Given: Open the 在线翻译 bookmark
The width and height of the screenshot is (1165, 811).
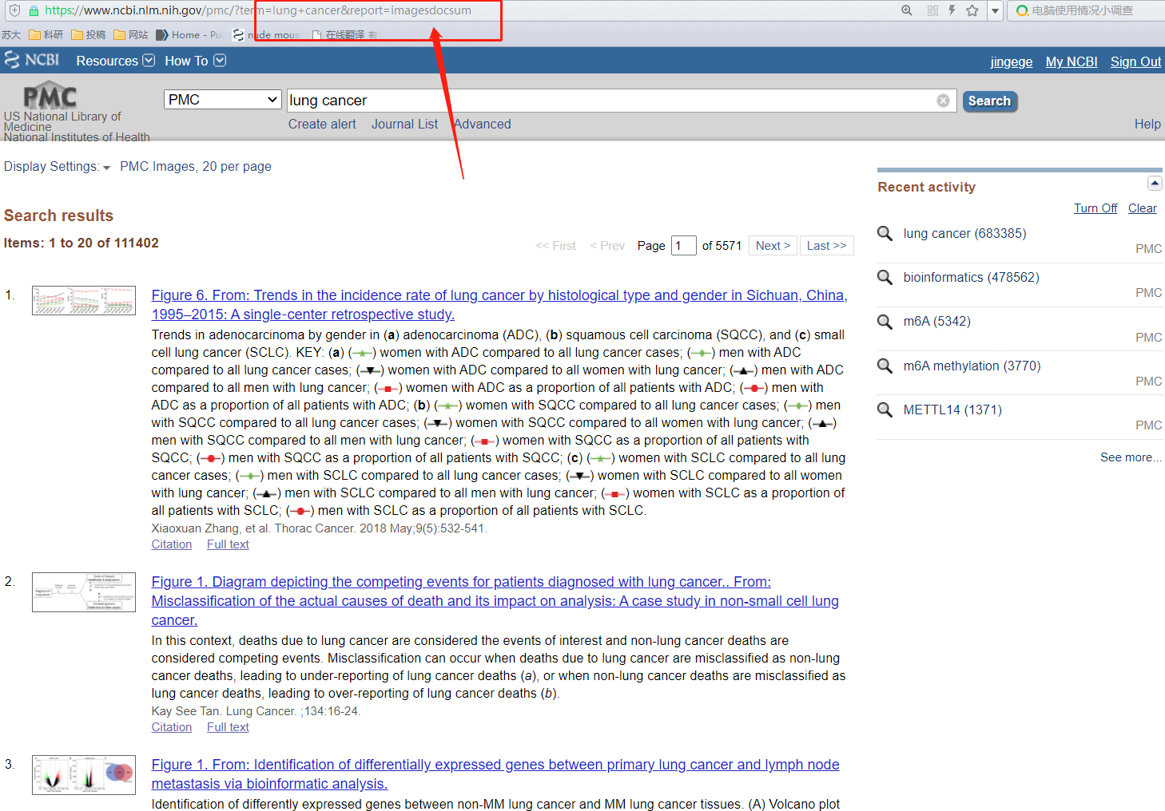Looking at the screenshot, I should click(x=344, y=34).
